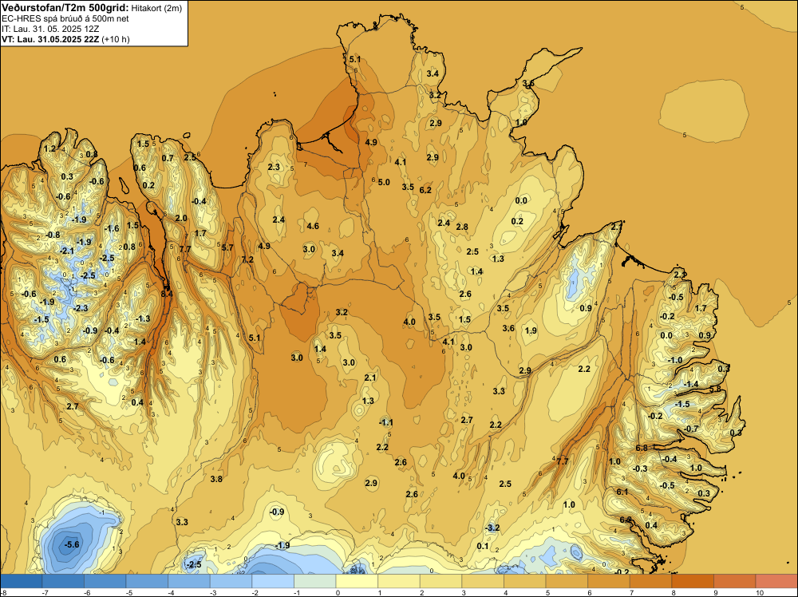Viewport: 798px width, 597px height.
Task: Click the -0.8 temperature value on map
Action: 53,235
